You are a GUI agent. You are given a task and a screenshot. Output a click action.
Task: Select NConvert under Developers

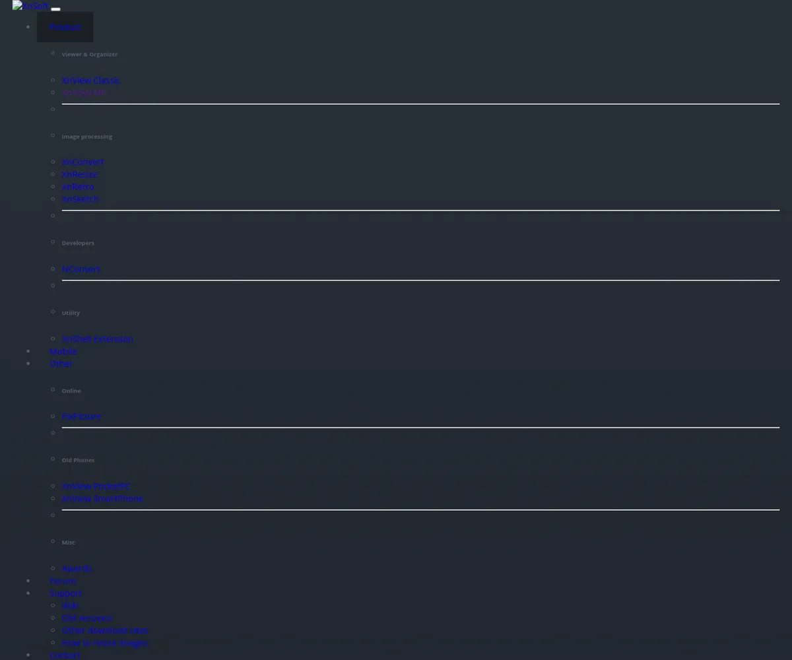[x=81, y=269]
